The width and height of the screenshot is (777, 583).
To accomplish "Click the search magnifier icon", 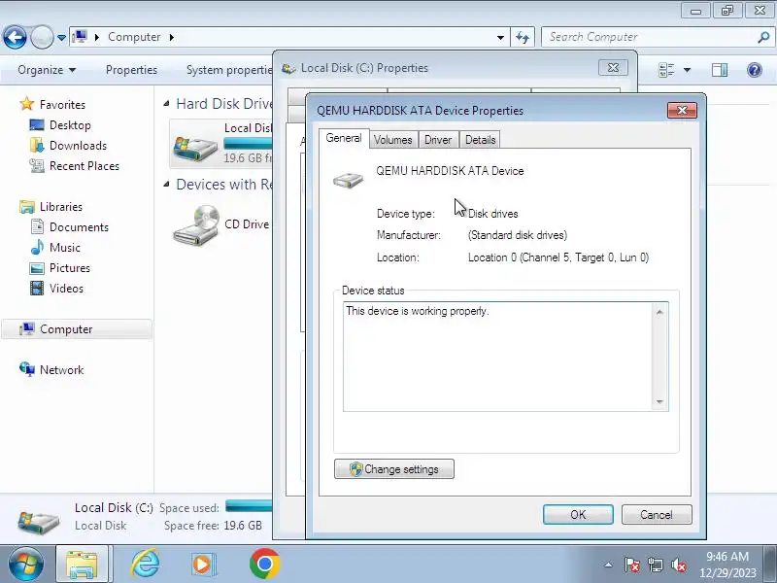I will (763, 37).
